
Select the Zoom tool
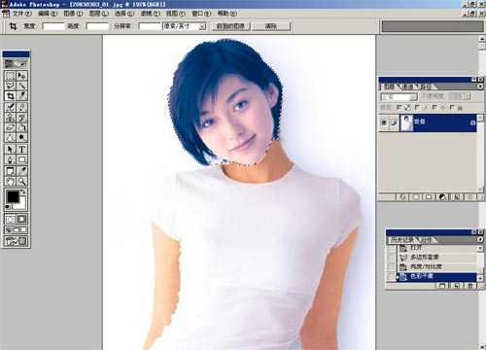(x=21, y=181)
